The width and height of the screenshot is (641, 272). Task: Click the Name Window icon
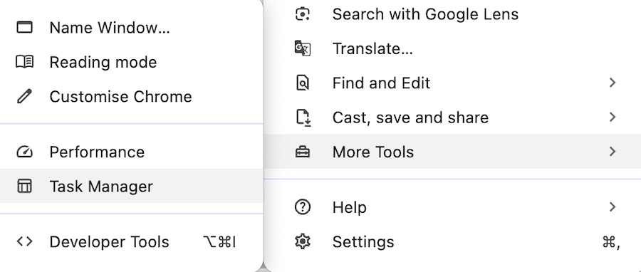pyautogui.click(x=24, y=27)
